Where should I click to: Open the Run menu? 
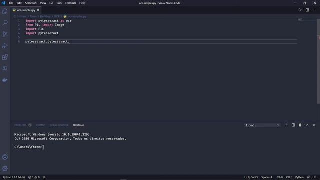pos(59,3)
